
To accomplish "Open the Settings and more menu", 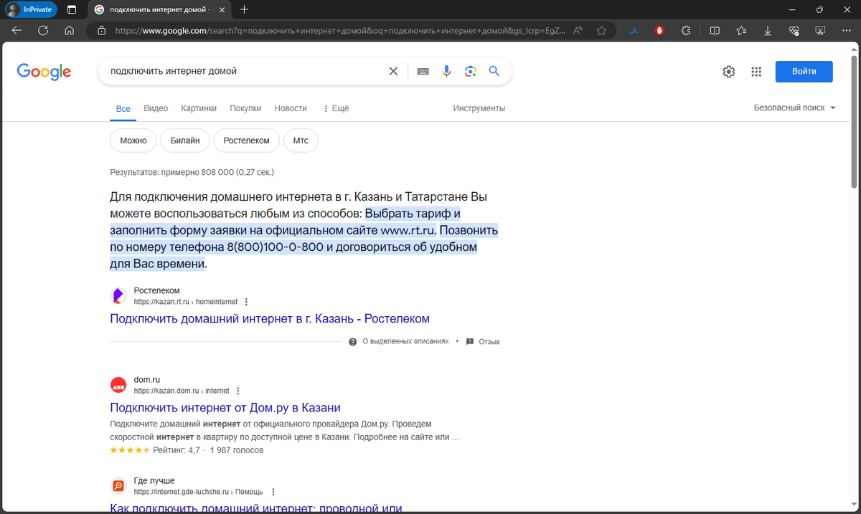I will [x=846, y=31].
